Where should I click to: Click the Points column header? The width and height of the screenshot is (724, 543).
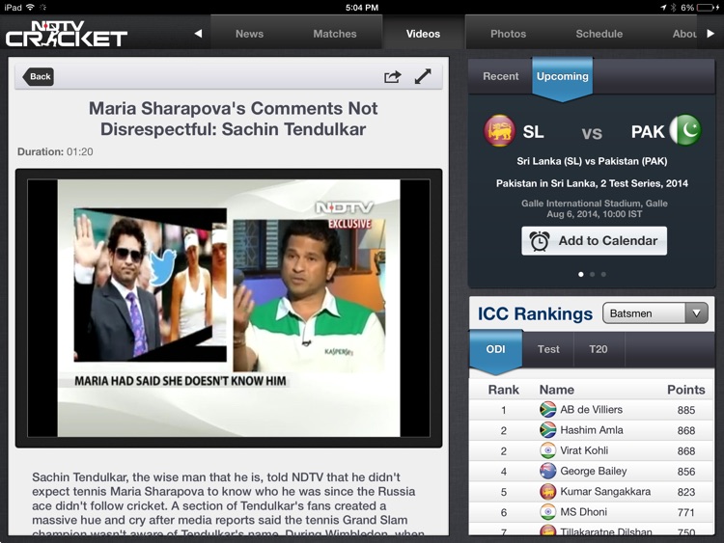pos(685,390)
